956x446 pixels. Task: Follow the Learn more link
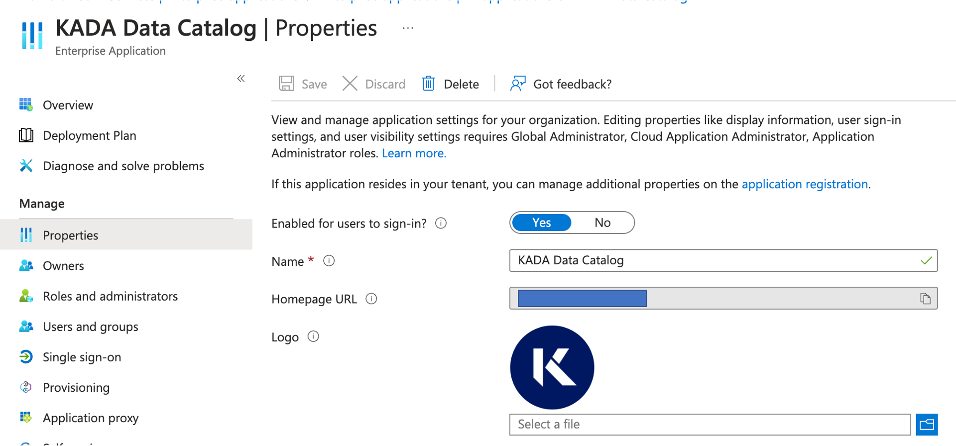(414, 153)
